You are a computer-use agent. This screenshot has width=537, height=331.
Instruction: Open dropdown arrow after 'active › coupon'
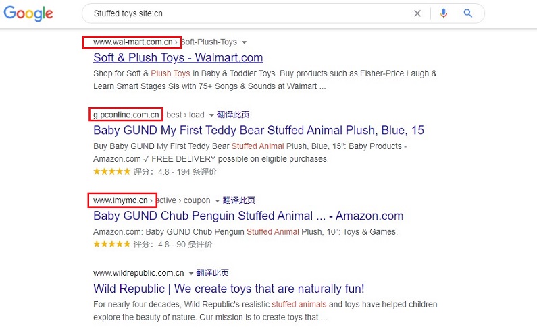tap(218, 201)
